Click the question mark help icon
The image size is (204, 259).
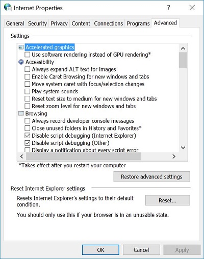point(168,8)
